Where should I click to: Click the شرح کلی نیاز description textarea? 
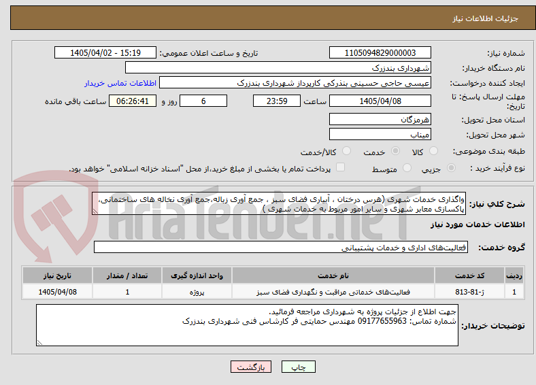point(279,203)
